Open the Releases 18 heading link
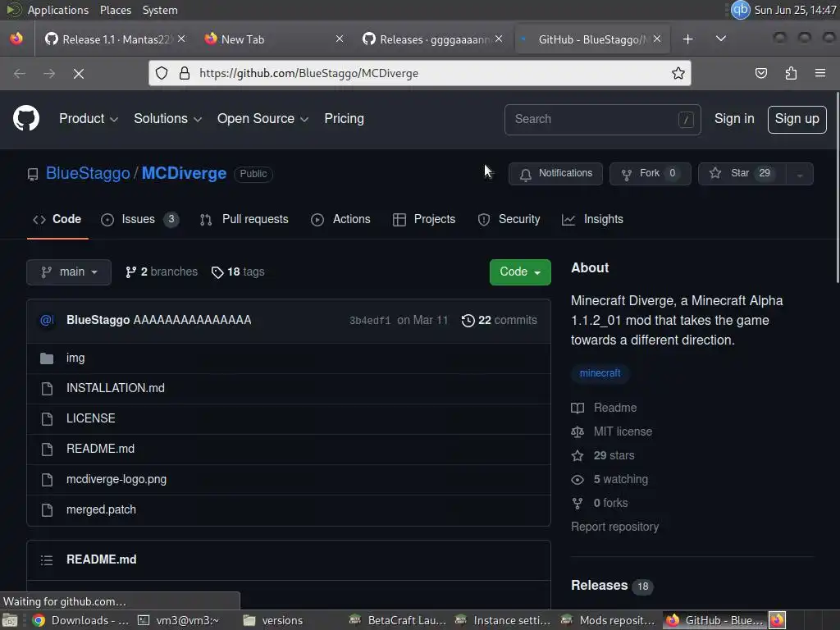Viewport: 840px width, 630px height. coord(612,586)
